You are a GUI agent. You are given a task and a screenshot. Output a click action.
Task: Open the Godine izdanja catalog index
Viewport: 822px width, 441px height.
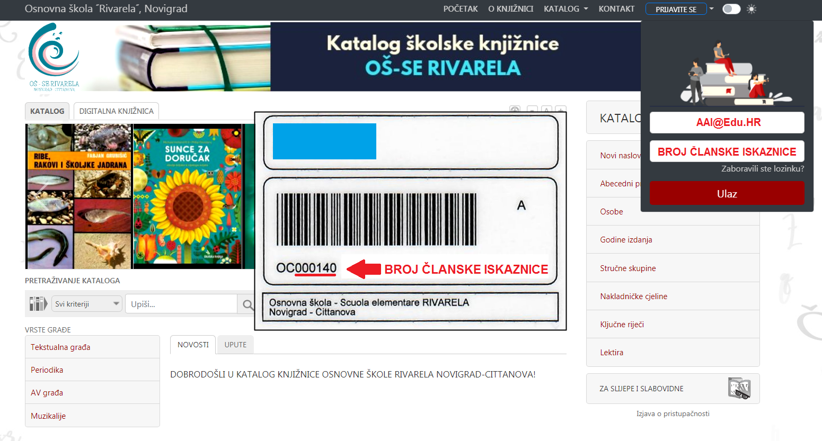(673, 239)
